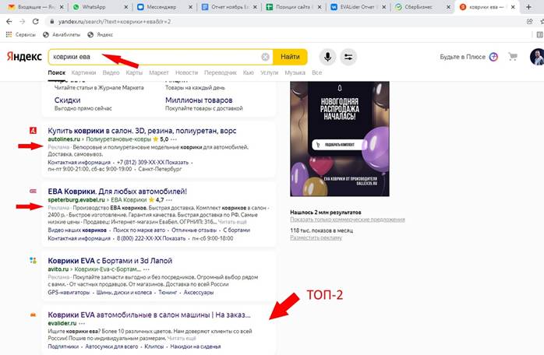
Task: Open Купить коврики в салон result
Action: click(x=142, y=131)
